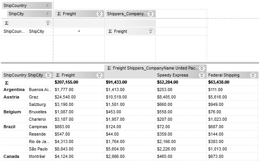Expand the Shippers_CompanyName field dropdown
The width and height of the screenshot is (259, 161).
[x=151, y=14]
